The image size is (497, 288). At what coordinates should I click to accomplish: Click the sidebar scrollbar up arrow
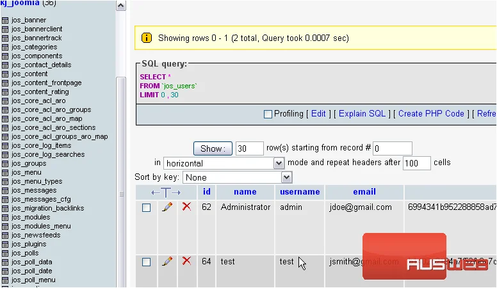tap(121, 5)
